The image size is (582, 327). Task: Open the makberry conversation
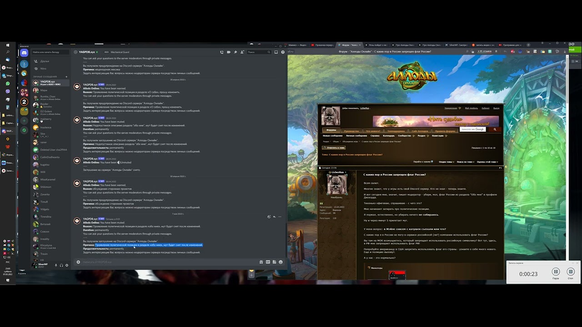pyautogui.click(x=50, y=120)
